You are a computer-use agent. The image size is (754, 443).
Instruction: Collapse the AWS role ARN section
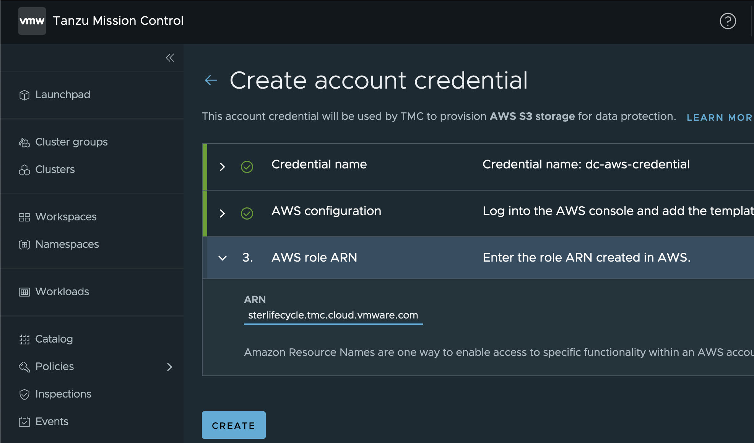click(222, 257)
